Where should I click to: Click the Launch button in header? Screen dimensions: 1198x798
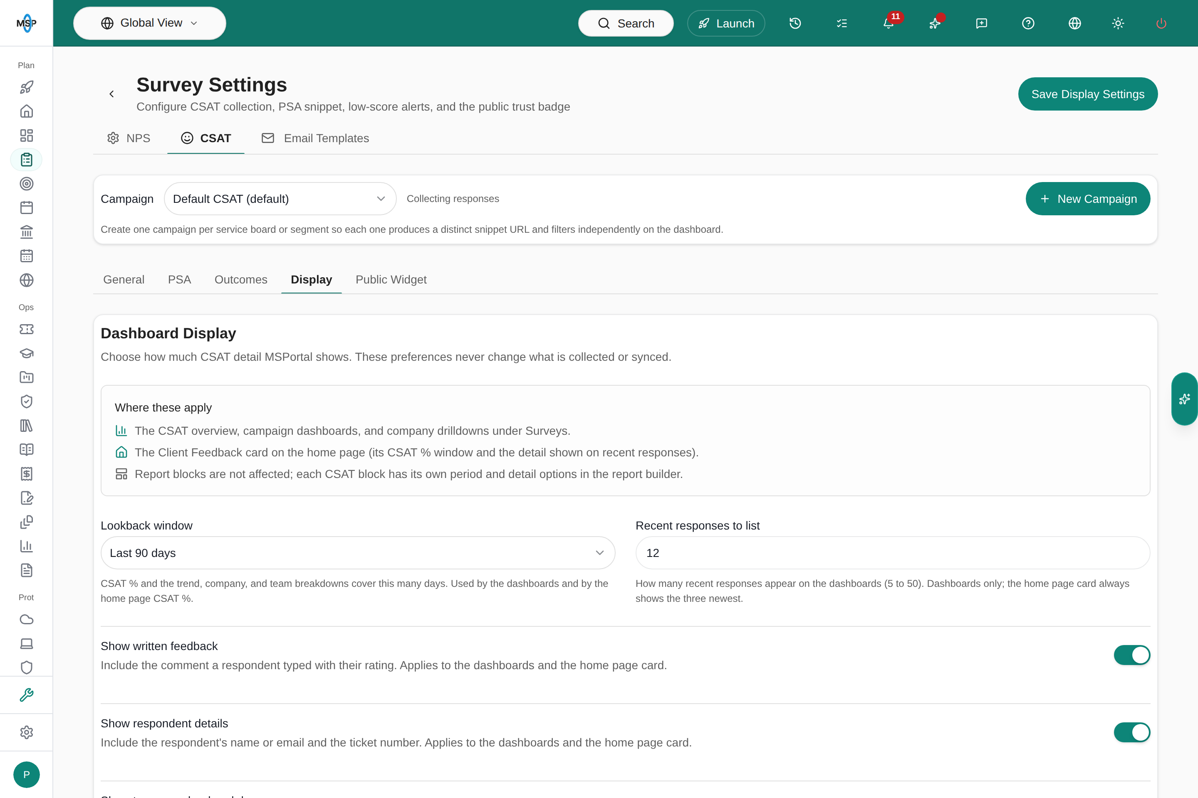(726, 23)
